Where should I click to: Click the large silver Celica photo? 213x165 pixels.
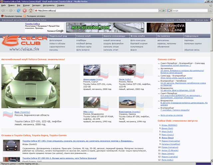(x=31, y=86)
